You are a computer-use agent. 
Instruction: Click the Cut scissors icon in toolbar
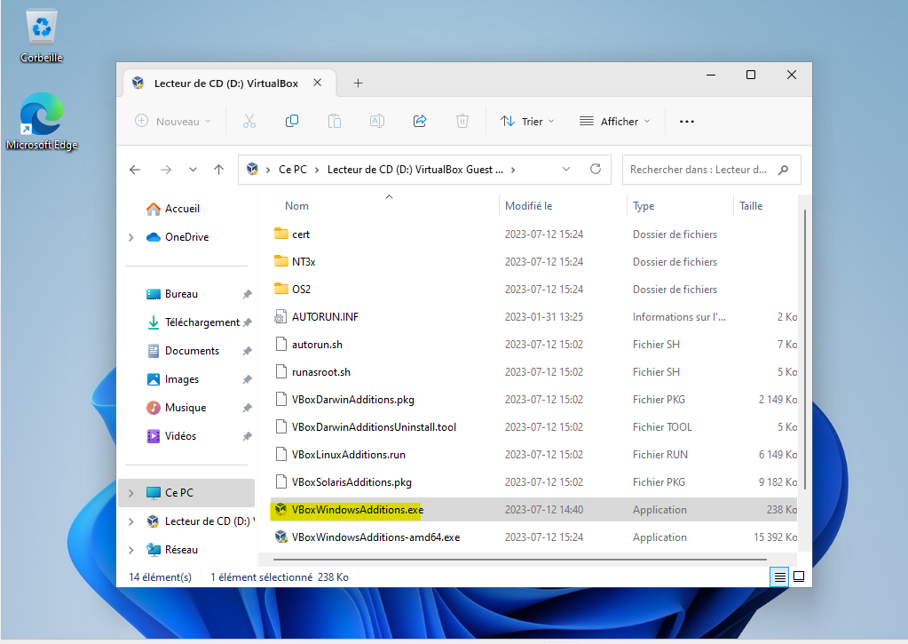tap(249, 121)
